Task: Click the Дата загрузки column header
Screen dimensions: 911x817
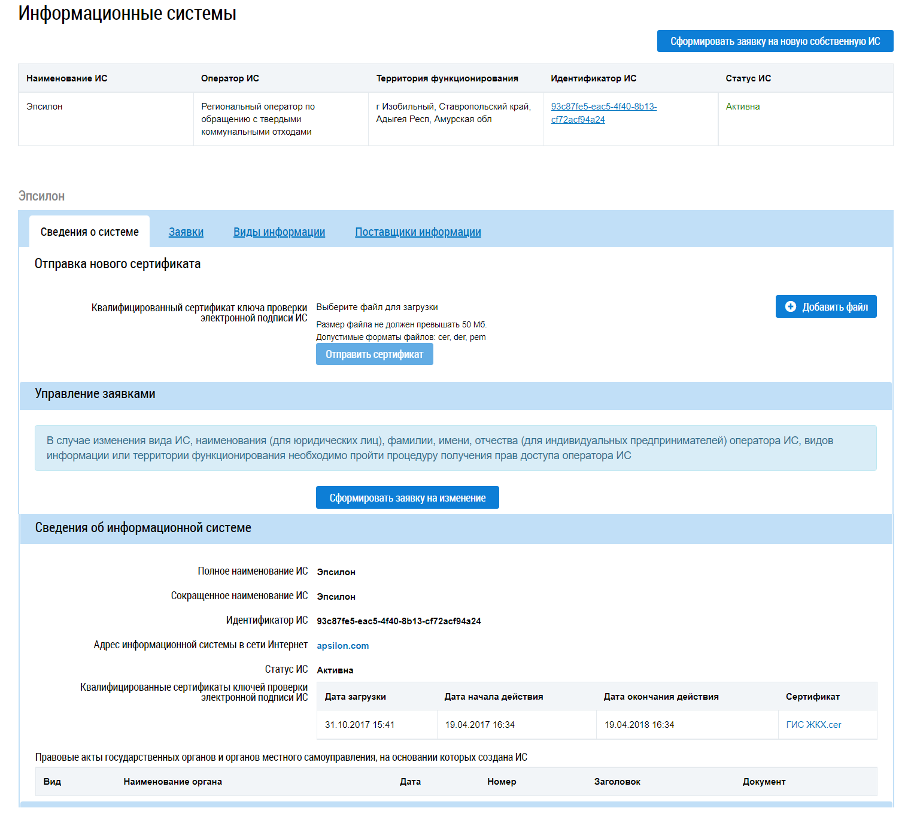Action: [x=355, y=697]
